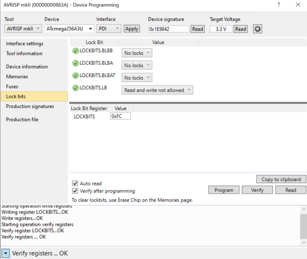Open the LOCKBITS.BLBA value dropdown
Viewport: 307px width, 259px height.
[x=137, y=65]
